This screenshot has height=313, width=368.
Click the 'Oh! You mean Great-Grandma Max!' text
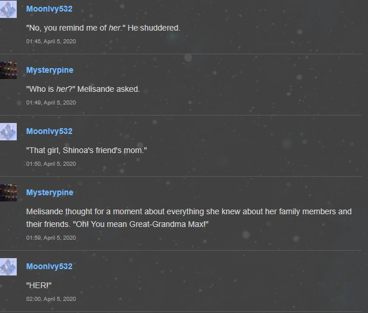141,224
